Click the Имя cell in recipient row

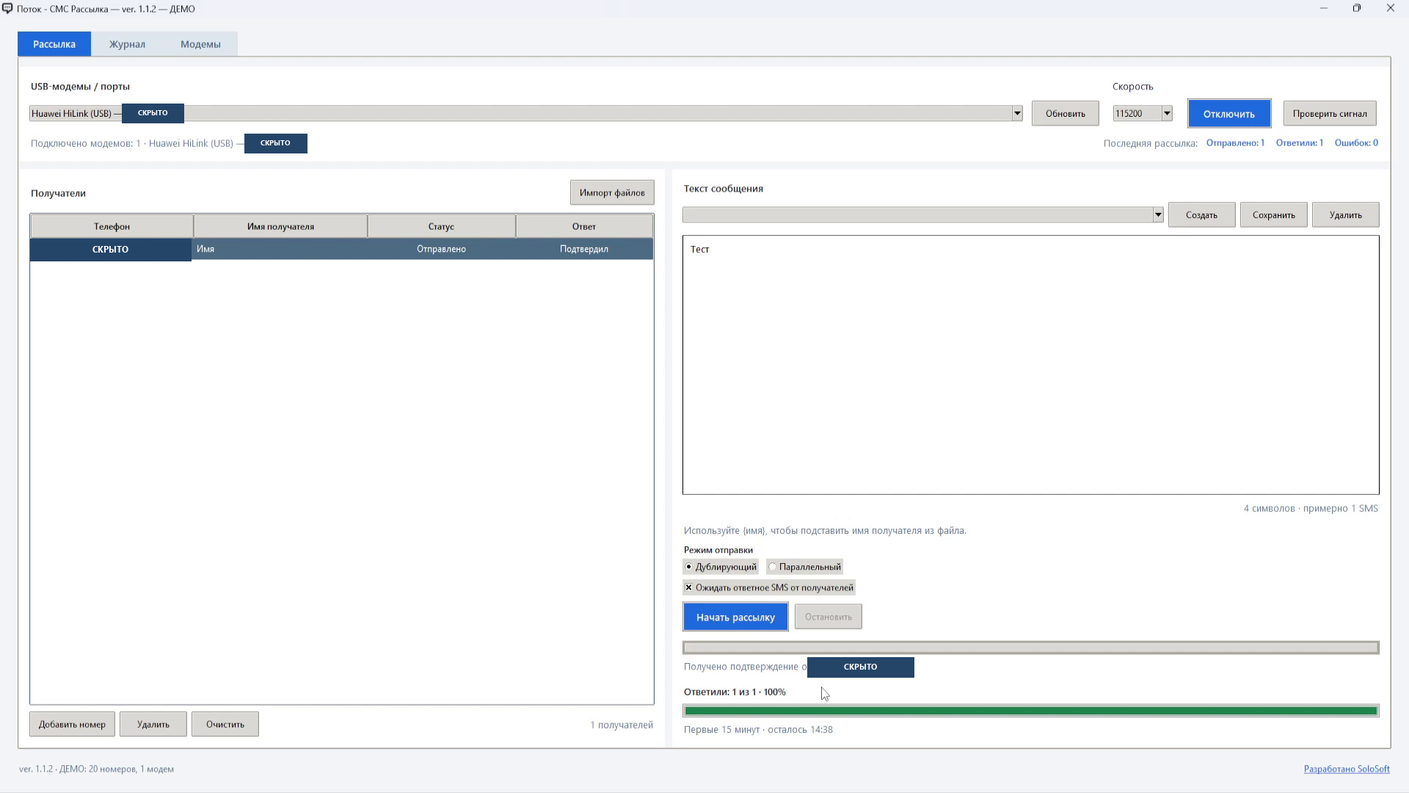280,249
